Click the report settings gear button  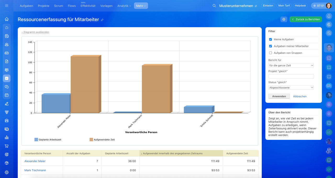[284, 19]
